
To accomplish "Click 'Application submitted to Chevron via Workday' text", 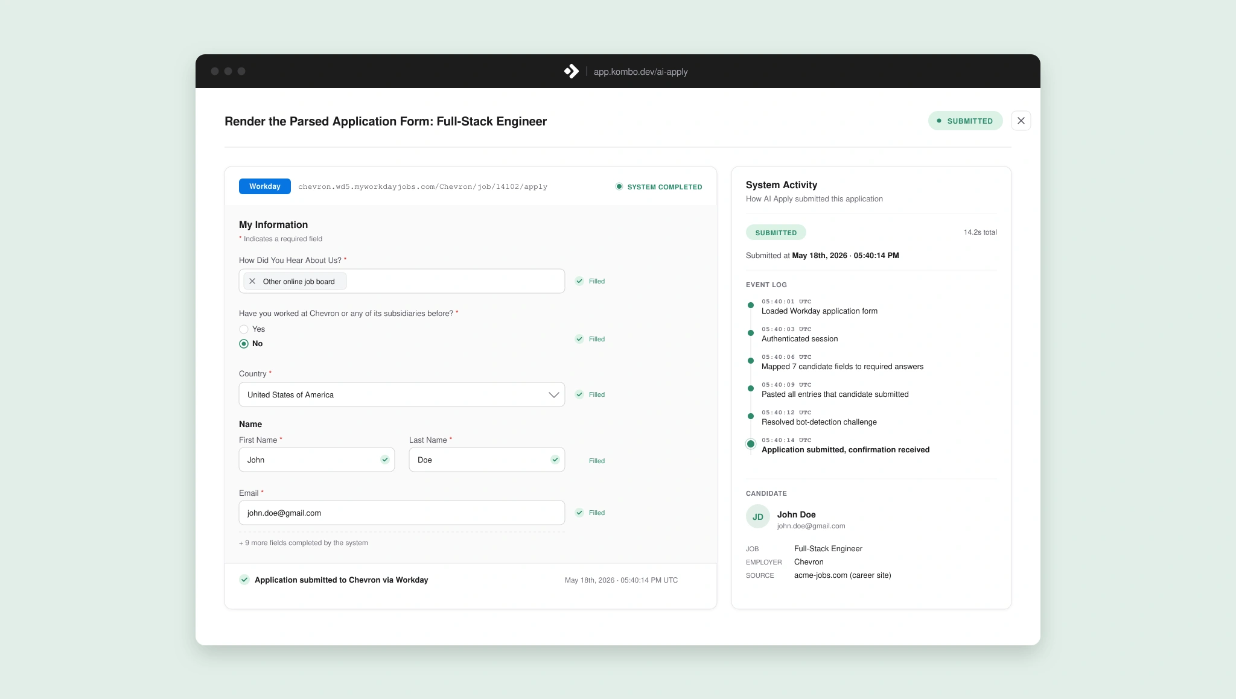I will [341, 580].
